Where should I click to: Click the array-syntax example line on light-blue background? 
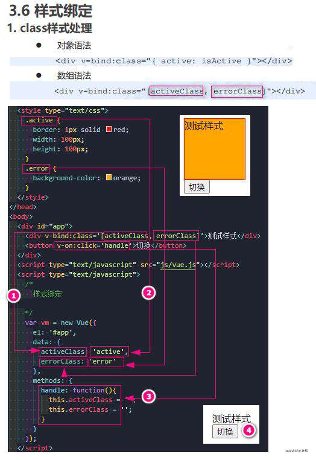coord(180,91)
